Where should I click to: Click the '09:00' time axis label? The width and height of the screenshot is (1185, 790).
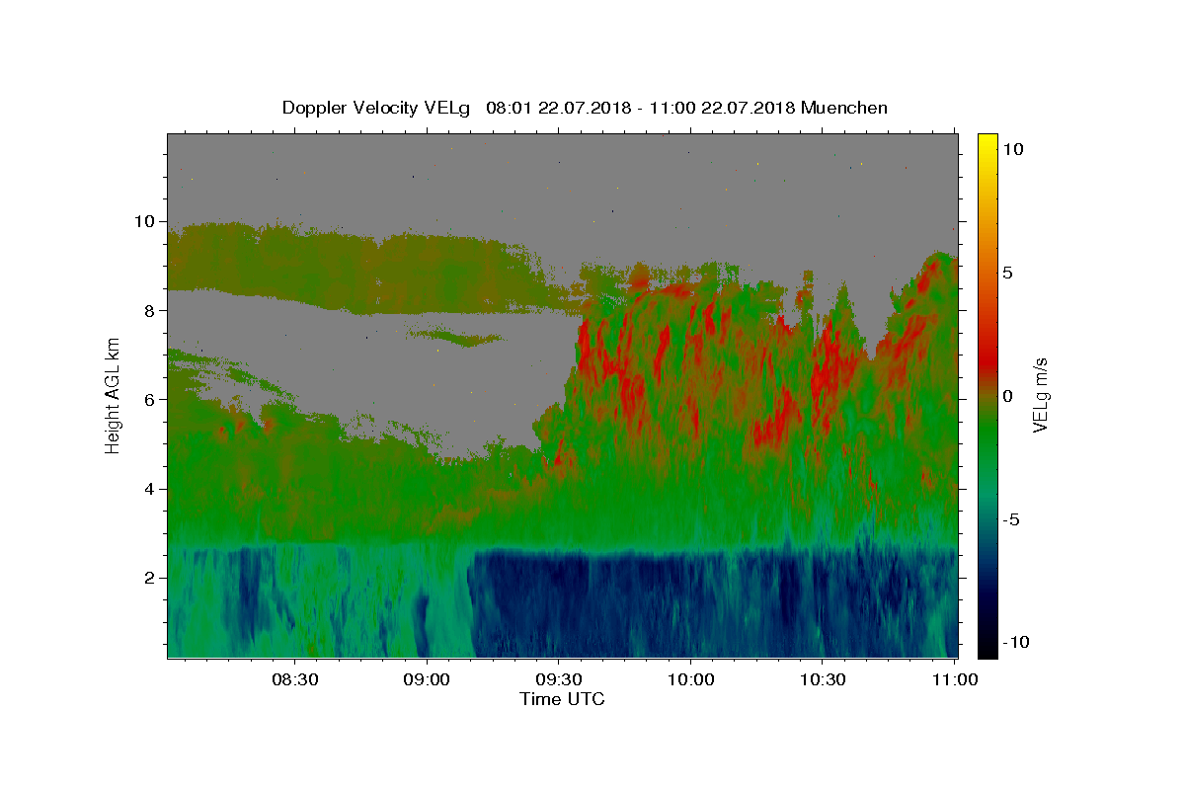(427, 679)
